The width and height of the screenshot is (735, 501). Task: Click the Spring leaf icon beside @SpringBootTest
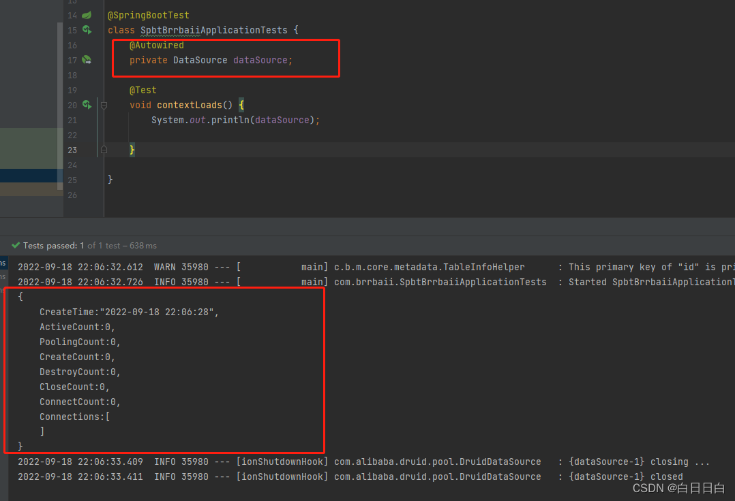[86, 15]
